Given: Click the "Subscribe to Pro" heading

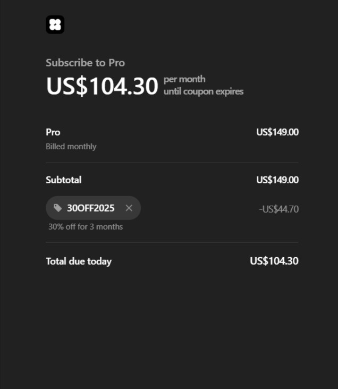Looking at the screenshot, I should tap(85, 63).
